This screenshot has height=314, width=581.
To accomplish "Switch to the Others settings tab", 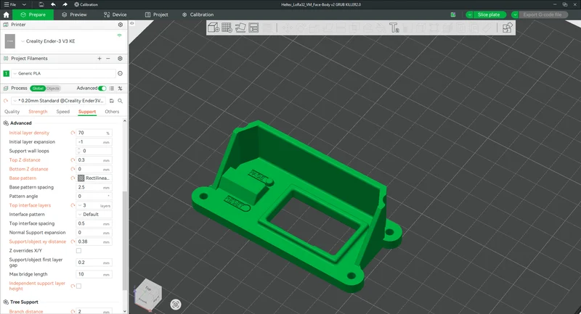I will click(112, 112).
